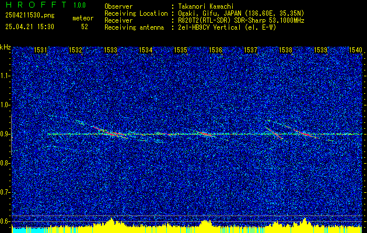Click the date 25.04.21 15:30
This screenshot has width=367, height=233.
coord(30,27)
